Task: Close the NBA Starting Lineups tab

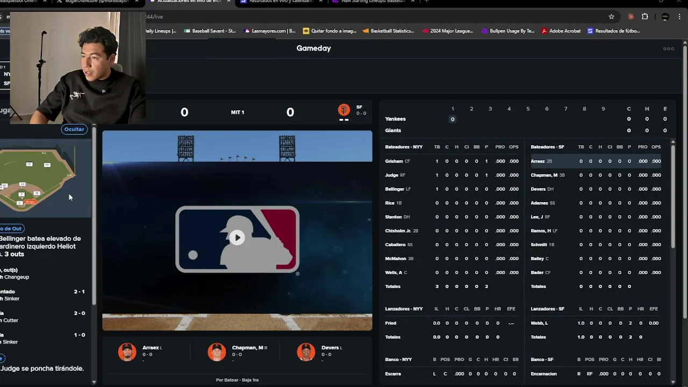Action: 412,2
